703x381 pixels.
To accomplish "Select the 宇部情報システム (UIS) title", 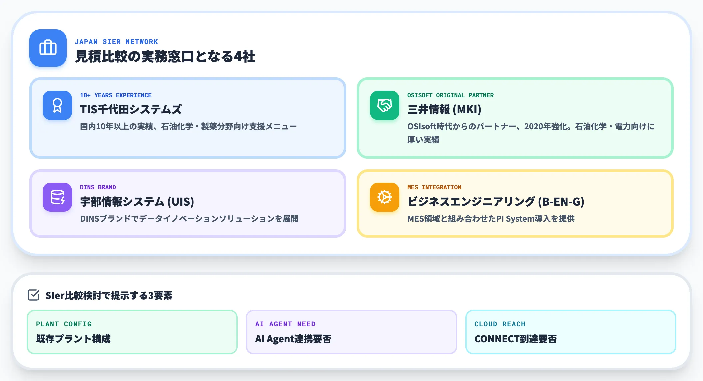I will coord(137,202).
